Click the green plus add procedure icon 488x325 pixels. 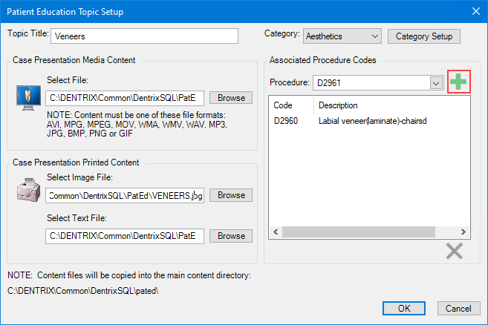pyautogui.click(x=460, y=82)
